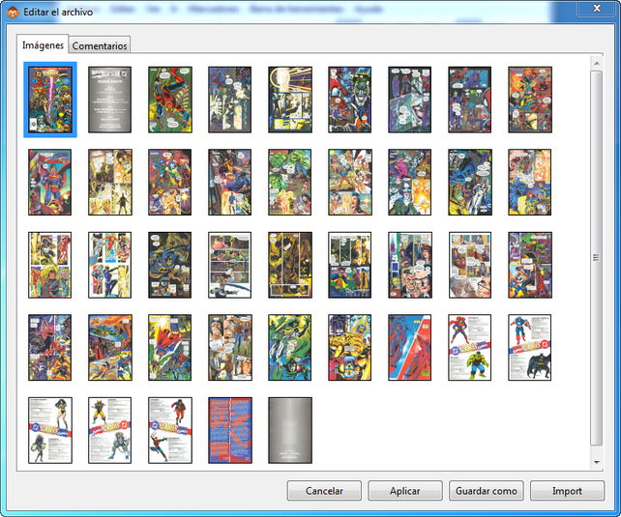The height and width of the screenshot is (517, 621).
Task: Select the red and blue diagonal split page
Action: pyautogui.click(x=410, y=348)
